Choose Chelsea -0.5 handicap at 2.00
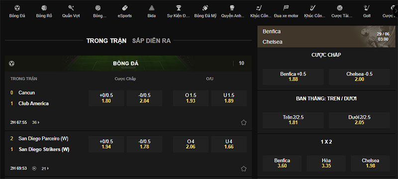This screenshot has height=179, width=398. 359,76
